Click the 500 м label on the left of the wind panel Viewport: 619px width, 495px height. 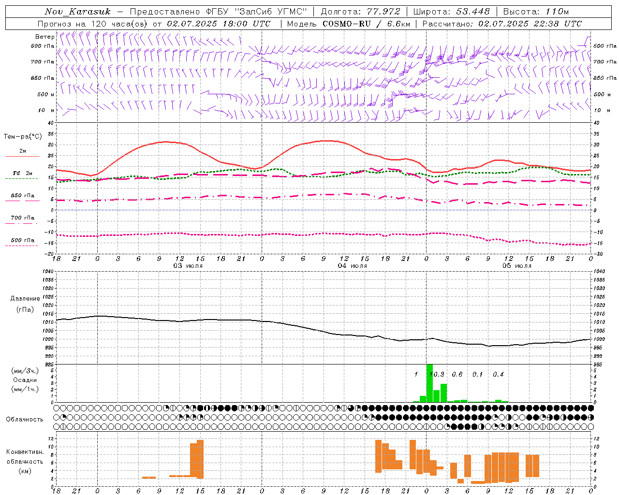46,94
